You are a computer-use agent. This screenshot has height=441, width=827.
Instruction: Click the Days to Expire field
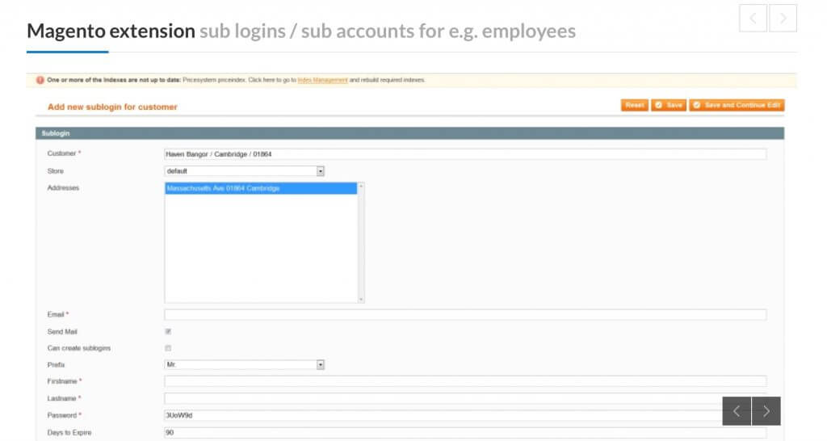pos(465,433)
